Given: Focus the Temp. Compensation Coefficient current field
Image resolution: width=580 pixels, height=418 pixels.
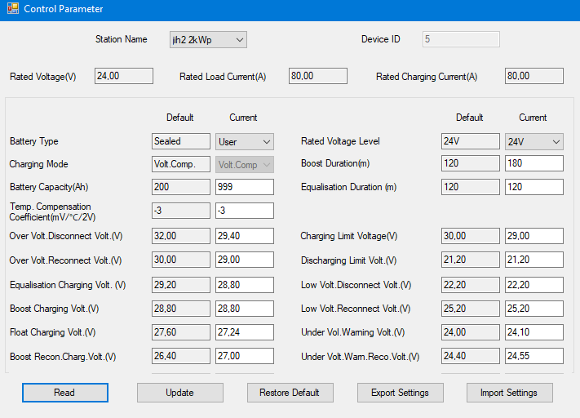Looking at the screenshot, I should (x=244, y=211).
